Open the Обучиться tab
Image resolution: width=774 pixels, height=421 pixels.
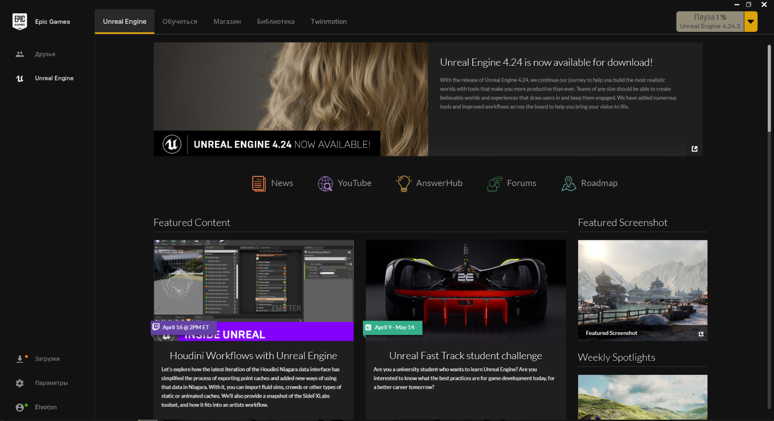click(x=180, y=22)
